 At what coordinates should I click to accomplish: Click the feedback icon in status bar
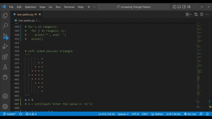pyautogui.click(x=201, y=114)
